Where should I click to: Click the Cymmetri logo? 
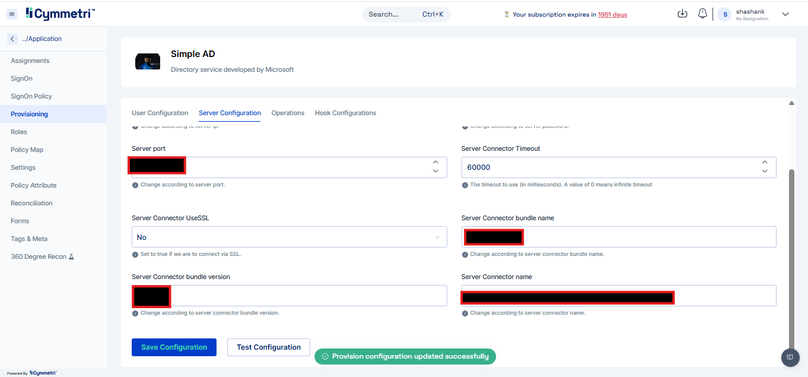(60, 13)
